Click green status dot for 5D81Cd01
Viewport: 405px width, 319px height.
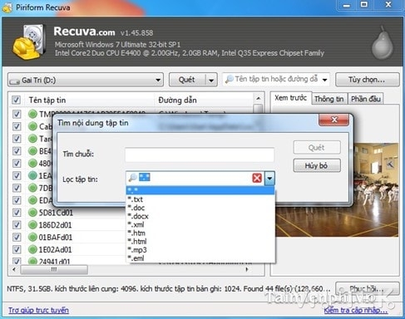click(x=32, y=213)
